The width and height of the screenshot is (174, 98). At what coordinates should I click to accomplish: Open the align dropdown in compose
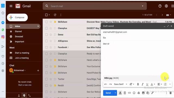pyautogui.click(x=160, y=84)
